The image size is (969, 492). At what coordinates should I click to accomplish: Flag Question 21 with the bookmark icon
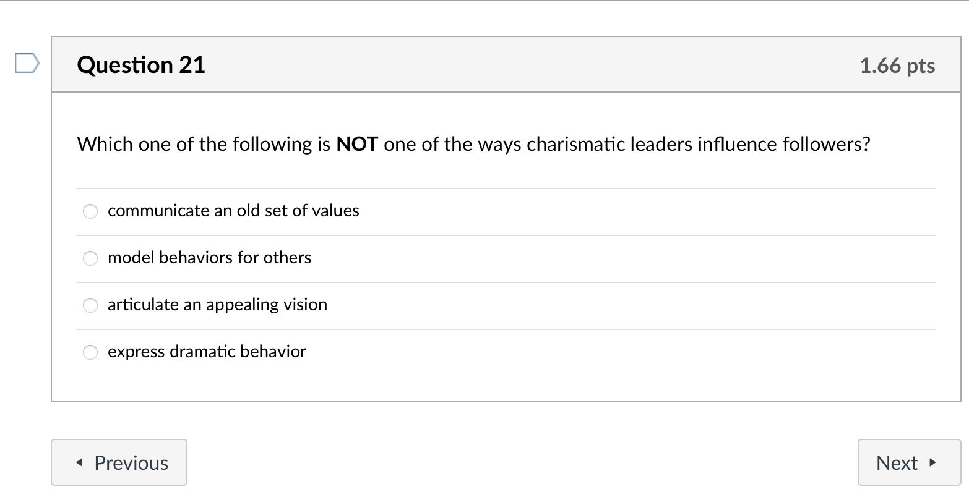click(x=27, y=64)
